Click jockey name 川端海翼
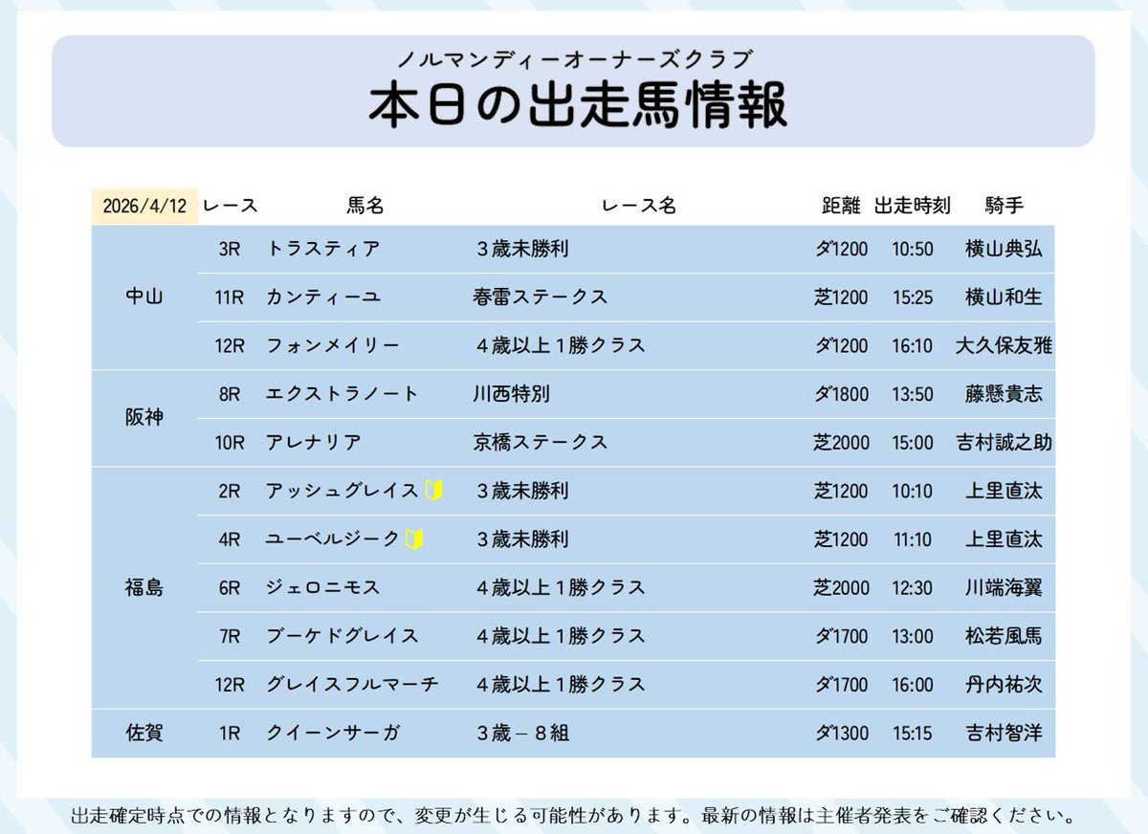1148x834 pixels. point(1004,587)
